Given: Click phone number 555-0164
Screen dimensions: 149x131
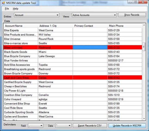Looking at the screenshot, I should (x=125, y=56).
